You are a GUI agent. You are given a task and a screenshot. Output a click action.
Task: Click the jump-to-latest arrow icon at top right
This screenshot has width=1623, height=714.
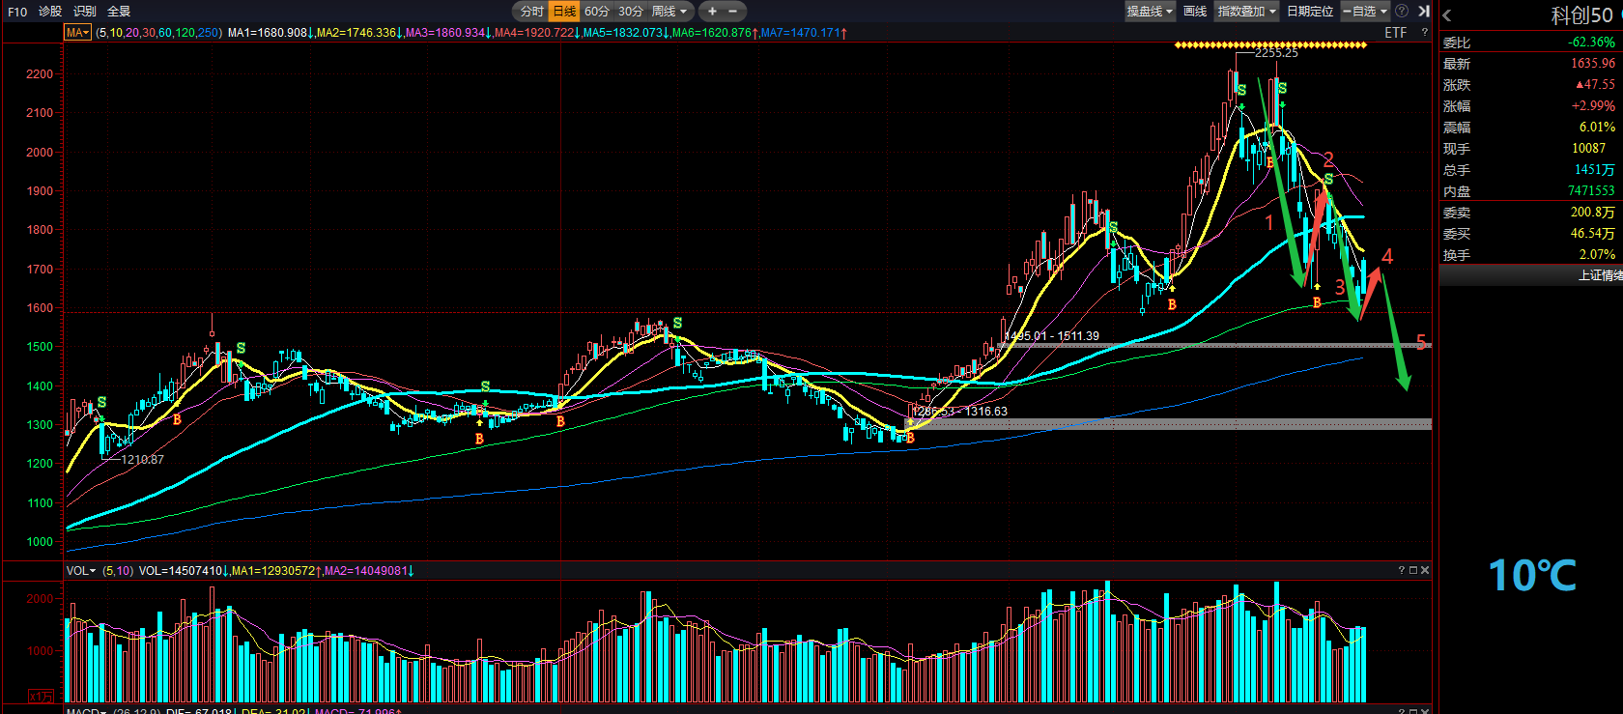(1423, 12)
